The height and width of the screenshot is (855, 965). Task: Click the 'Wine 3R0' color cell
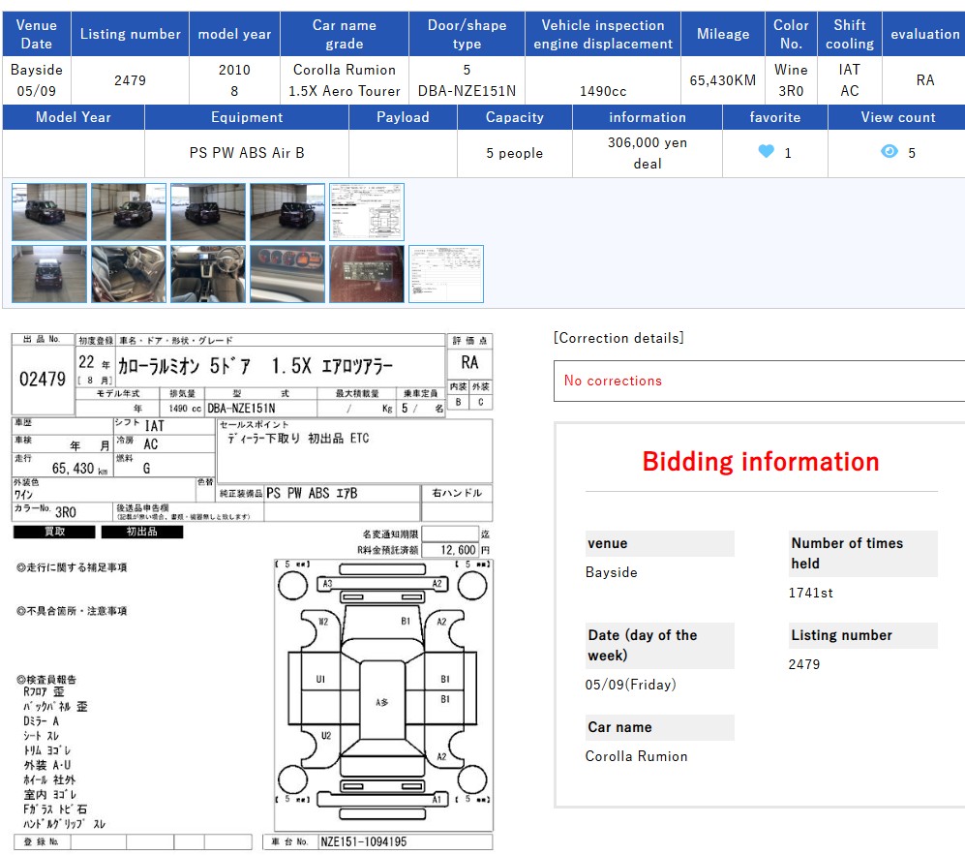pyautogui.click(x=791, y=80)
